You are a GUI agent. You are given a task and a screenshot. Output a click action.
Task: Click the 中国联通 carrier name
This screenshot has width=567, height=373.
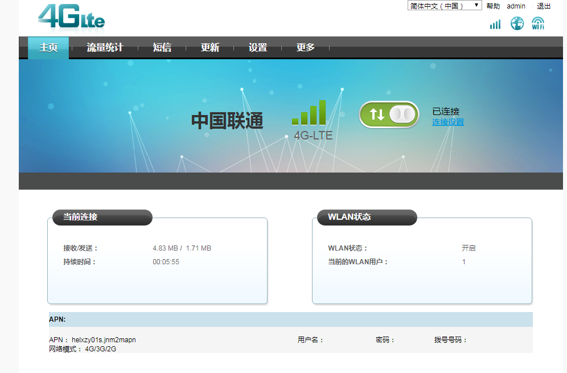227,121
